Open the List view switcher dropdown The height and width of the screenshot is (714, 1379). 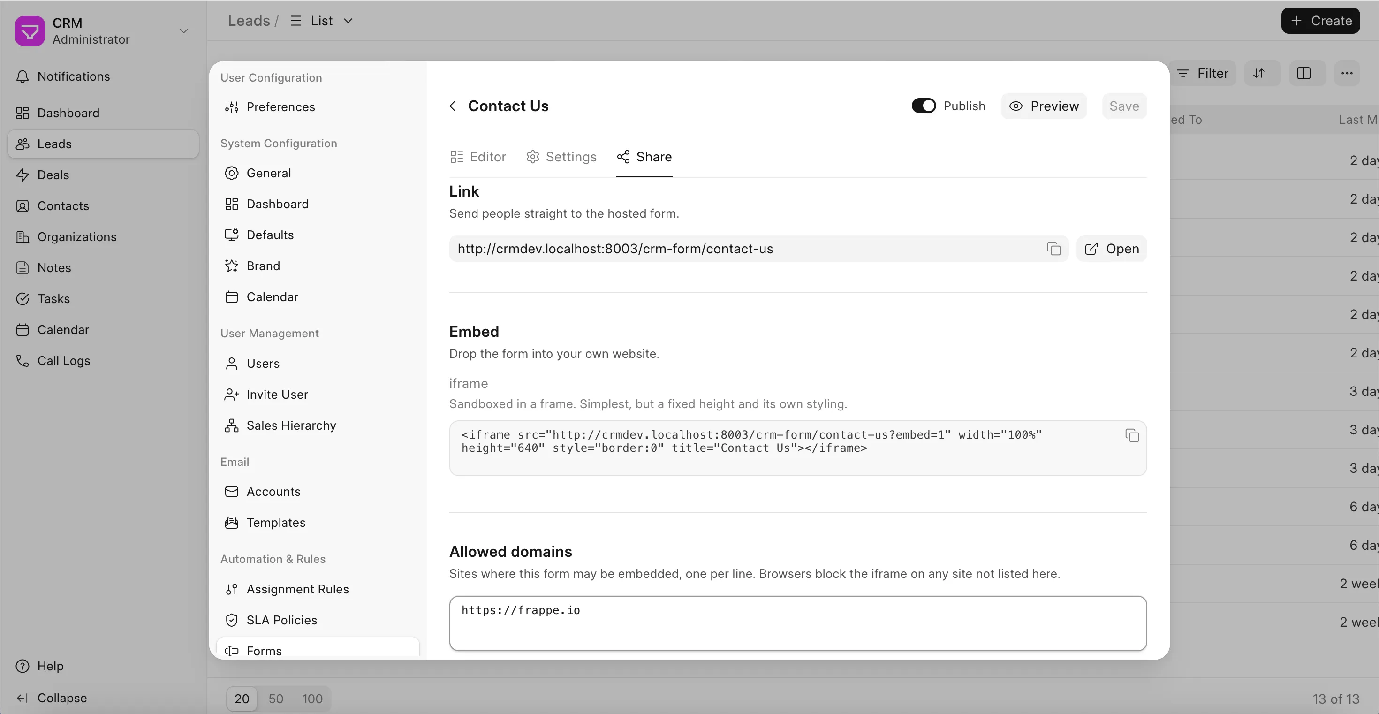coord(322,21)
